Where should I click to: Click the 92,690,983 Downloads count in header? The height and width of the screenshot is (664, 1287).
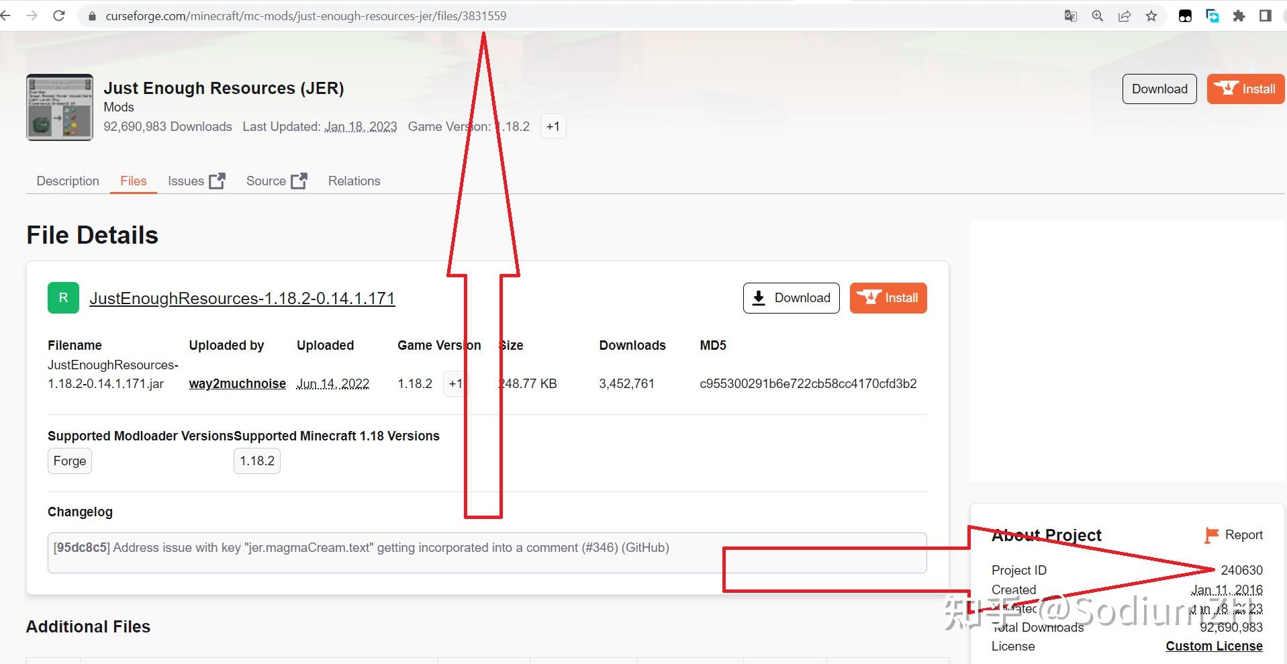pos(168,126)
